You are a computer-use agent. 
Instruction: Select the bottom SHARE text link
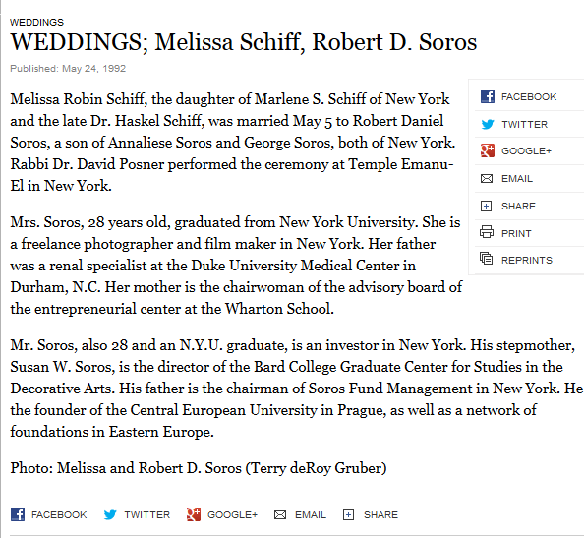coord(380,515)
